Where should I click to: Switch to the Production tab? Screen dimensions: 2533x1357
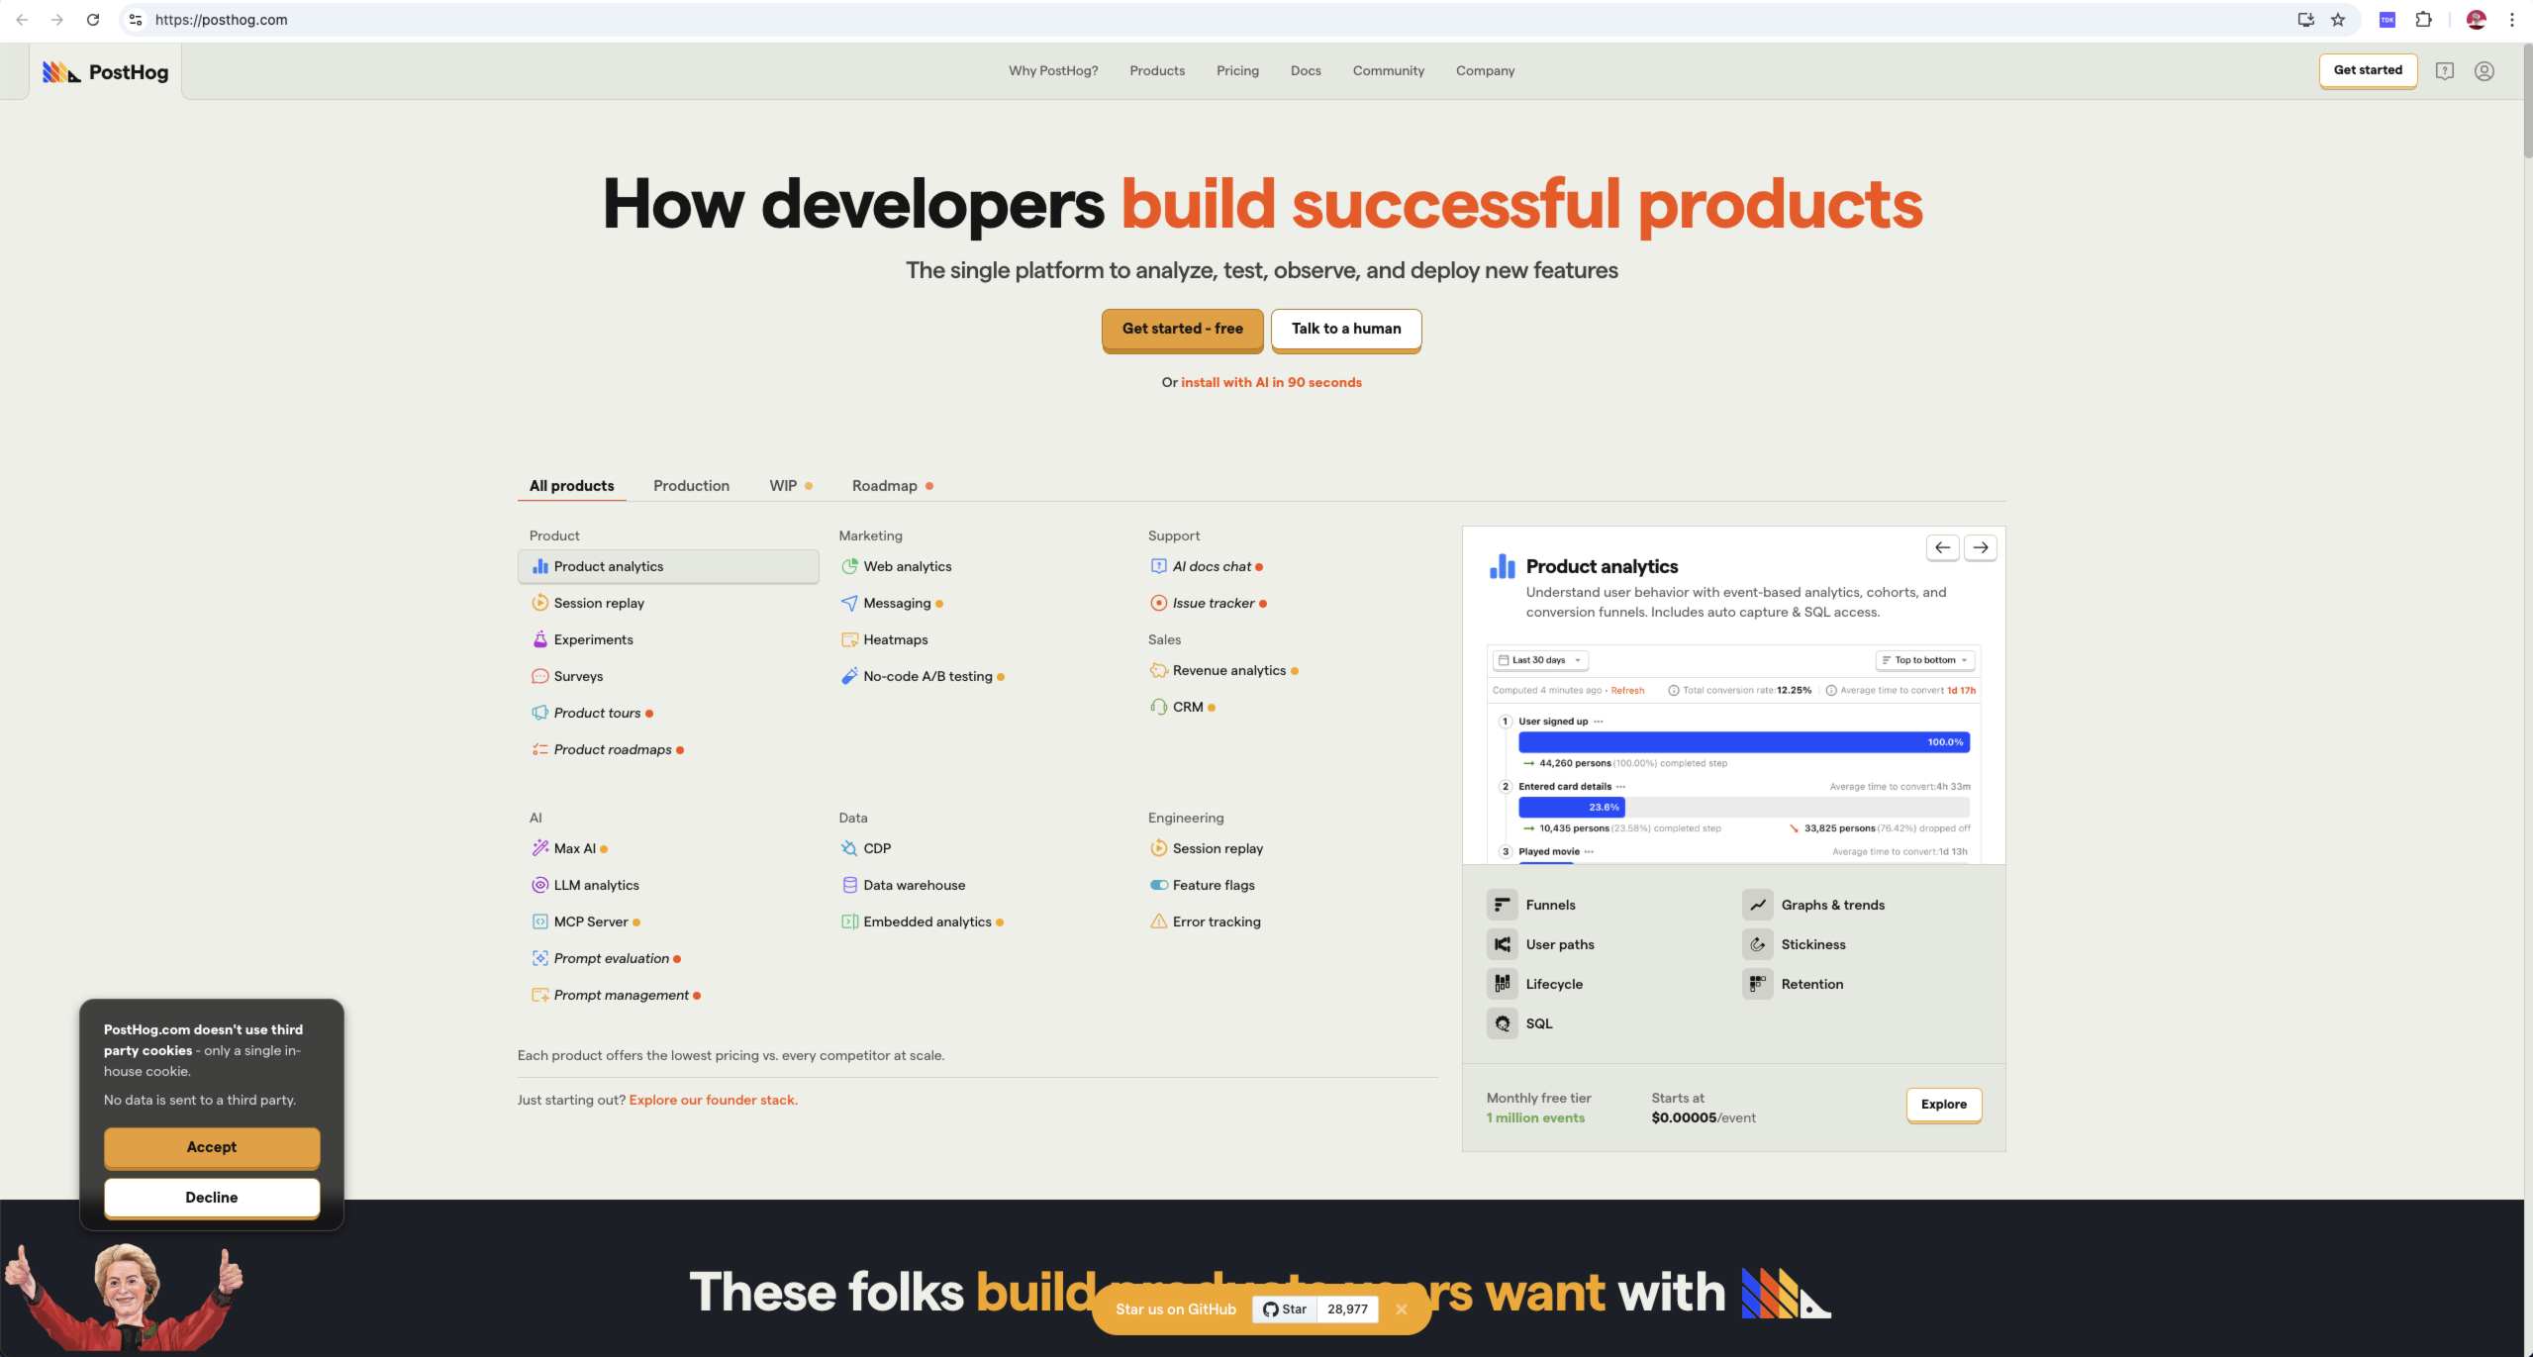[x=691, y=486]
